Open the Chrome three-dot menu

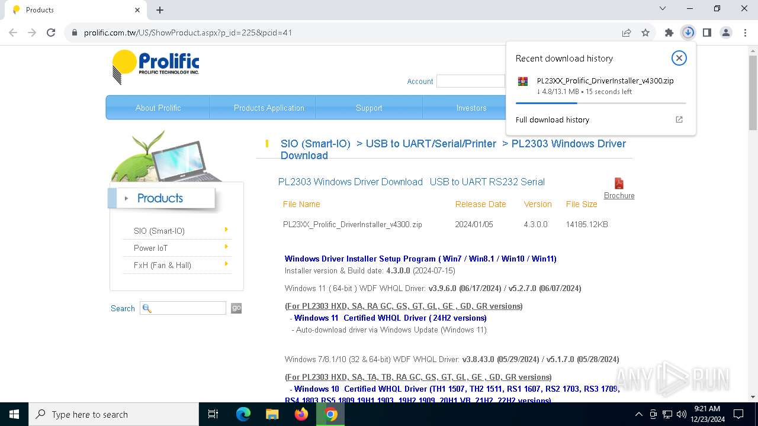coord(744,33)
